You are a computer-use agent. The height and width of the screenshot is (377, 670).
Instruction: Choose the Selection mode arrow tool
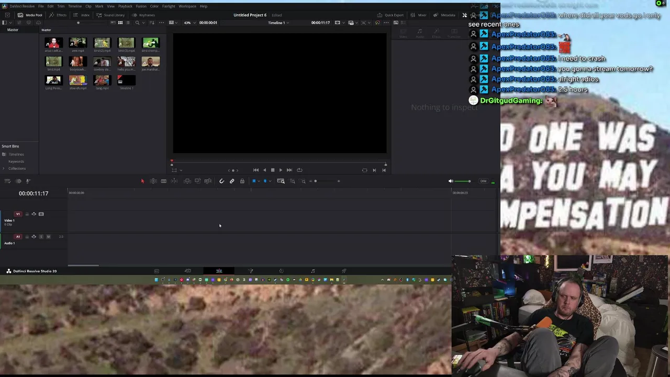[142, 181]
